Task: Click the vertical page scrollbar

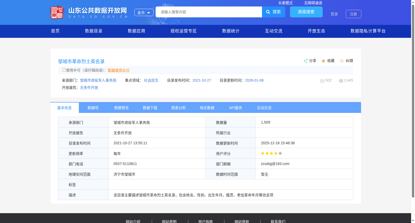Action: 413,101
